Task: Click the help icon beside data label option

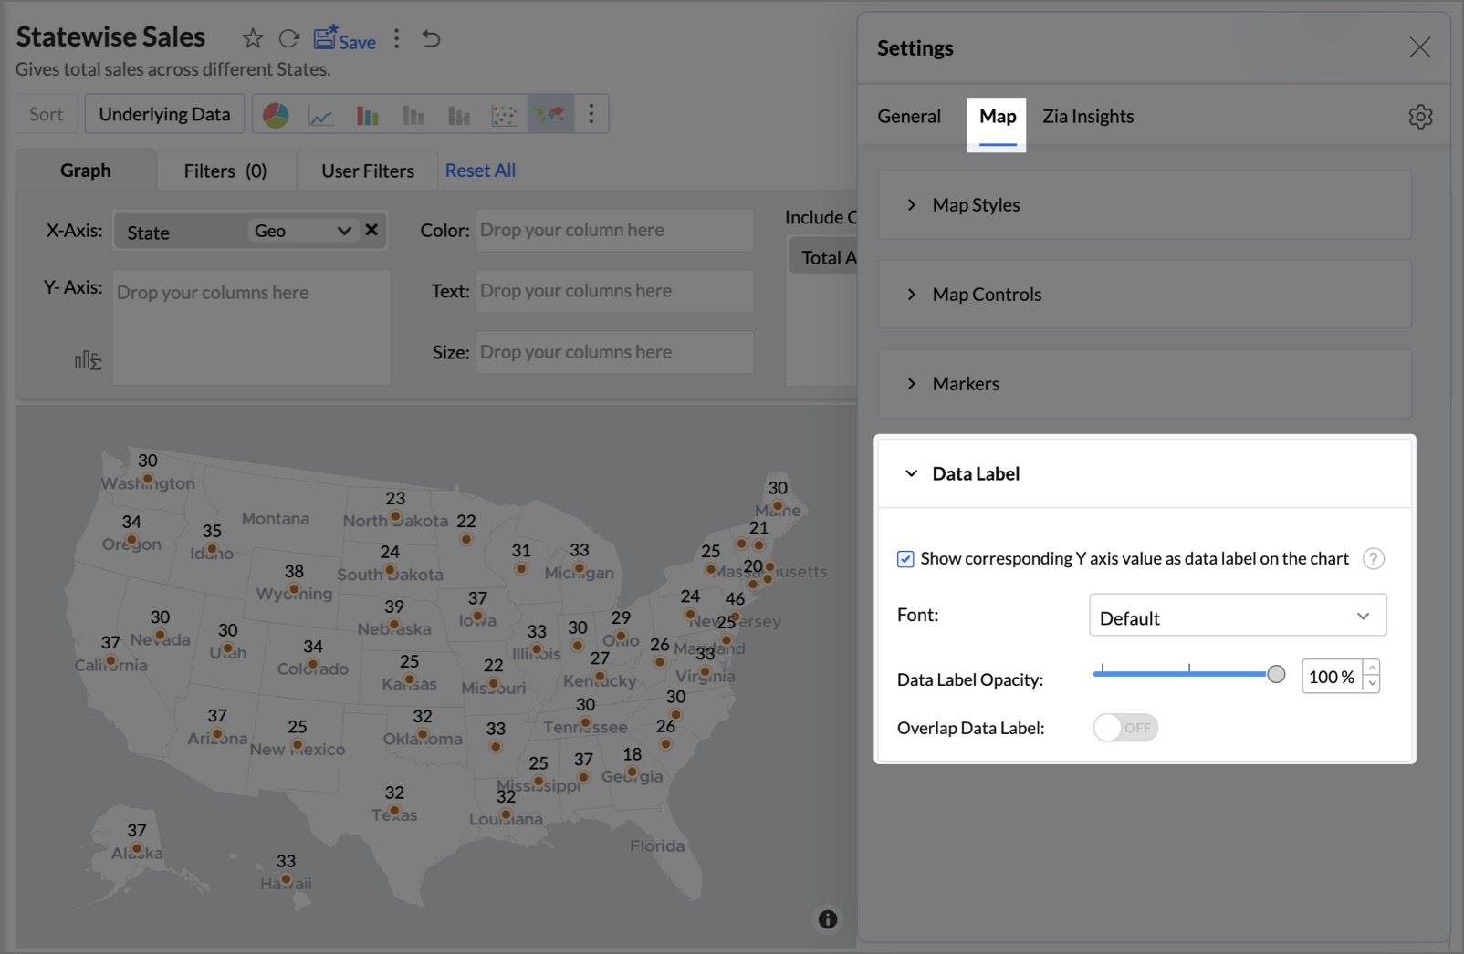Action: [x=1373, y=559]
